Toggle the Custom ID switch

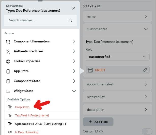(147, 131)
